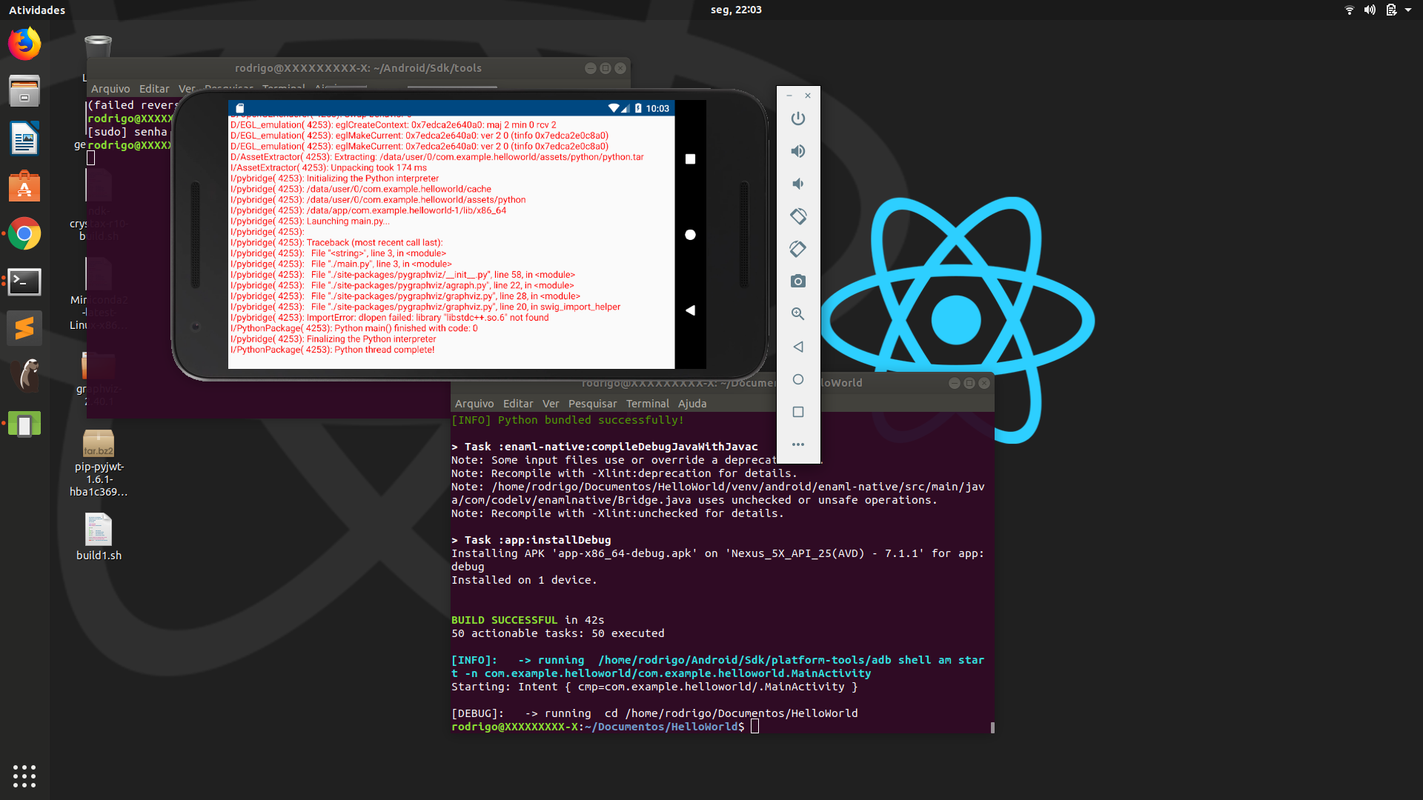The image size is (1423, 800).
Task: Click 'BUILD SUCCESSFUL' text in terminal
Action: click(x=504, y=620)
